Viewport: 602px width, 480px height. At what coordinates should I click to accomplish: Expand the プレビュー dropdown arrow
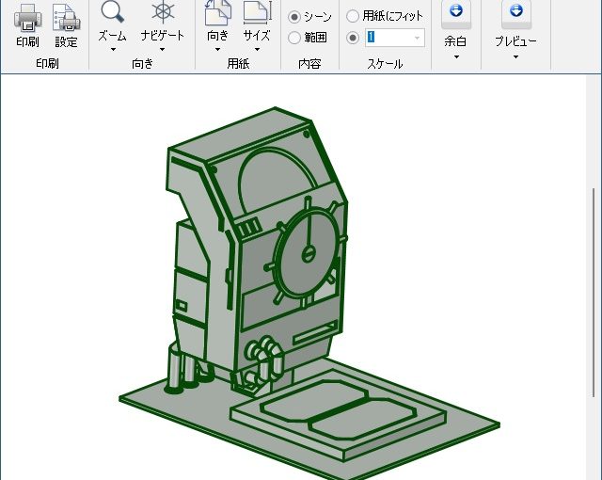[x=515, y=56]
